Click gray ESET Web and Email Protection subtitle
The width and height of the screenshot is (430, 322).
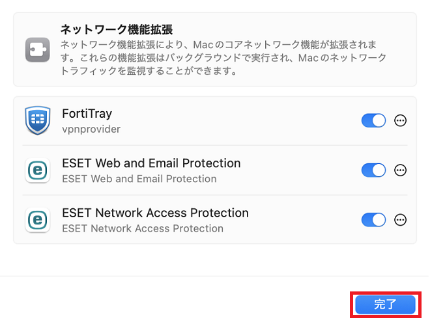pyautogui.click(x=139, y=179)
